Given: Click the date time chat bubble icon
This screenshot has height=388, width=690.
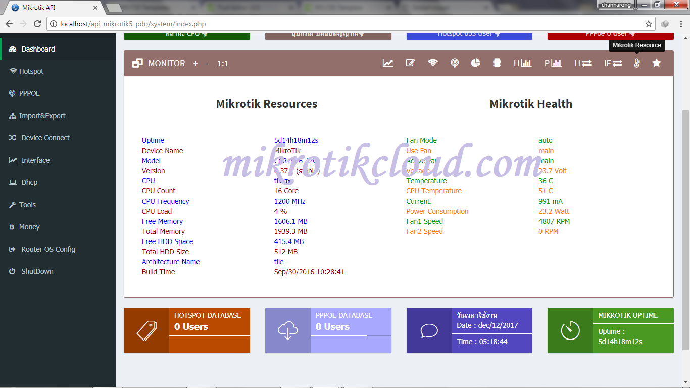Looking at the screenshot, I should pyautogui.click(x=429, y=330).
